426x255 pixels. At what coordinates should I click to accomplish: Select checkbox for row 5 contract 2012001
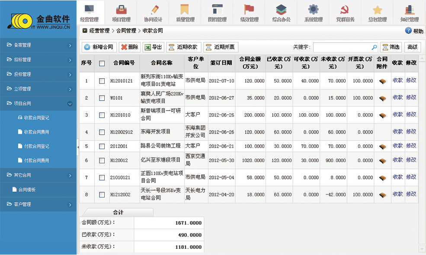click(102, 147)
